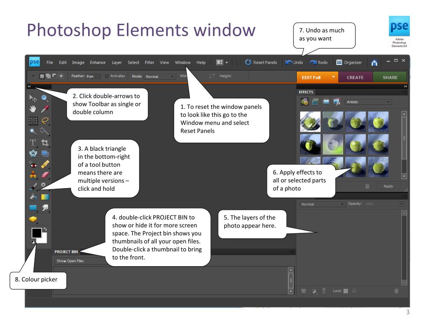Go to the Home welcome screen icon
This screenshot has width=436, height=327.
point(374,63)
